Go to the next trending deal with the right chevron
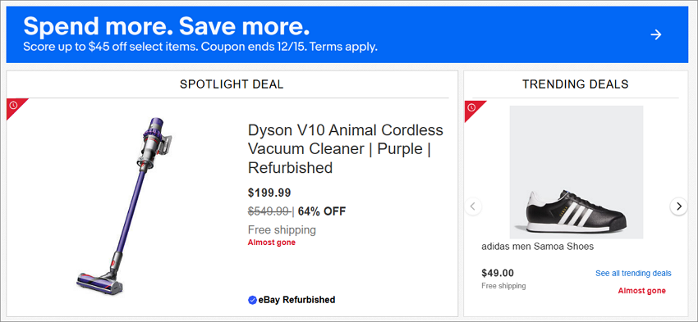Viewport: 698px width, 322px height. pyautogui.click(x=678, y=206)
